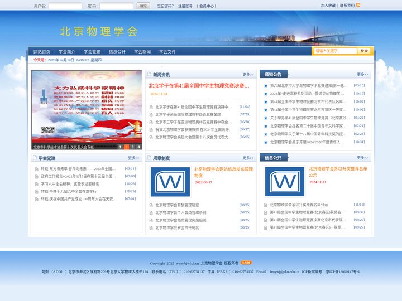The image size is (402, 301).
Task: Open 北京物理学会安全责任制度
Action: tap(177, 227)
